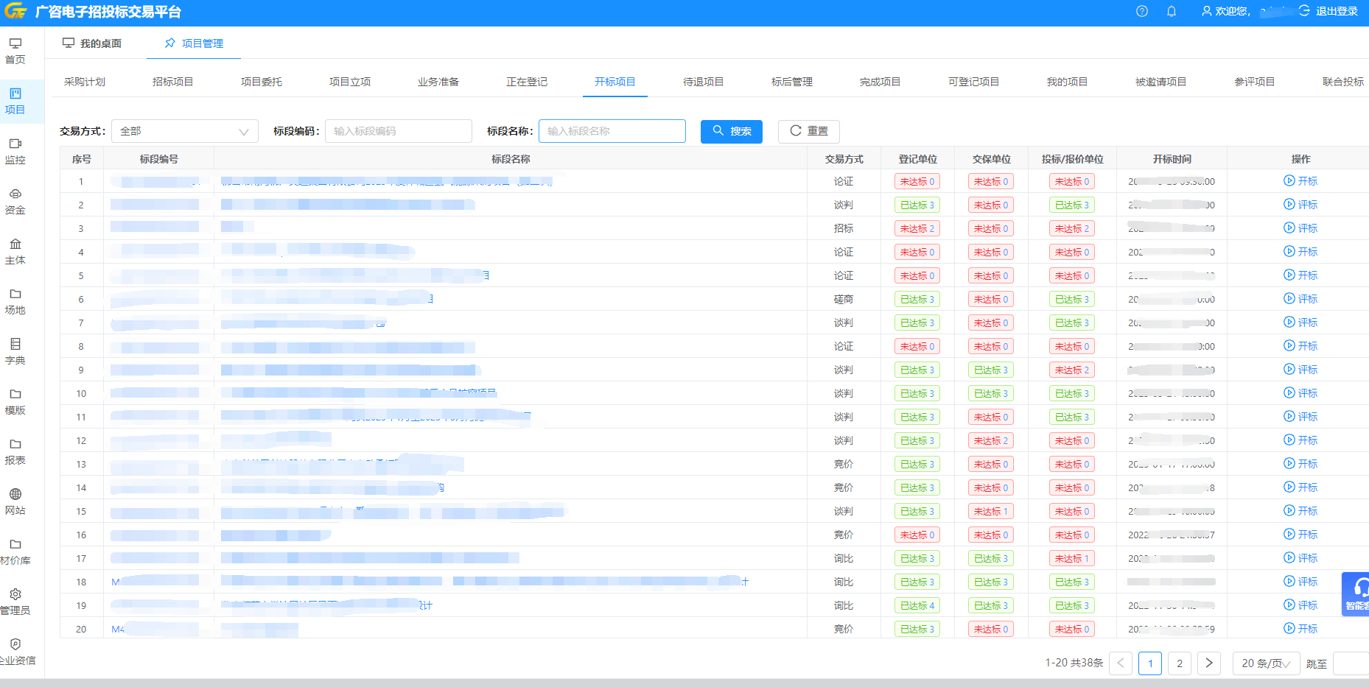Click the 跳至 page jump field
Viewport: 1369px width, 687px height.
click(1351, 663)
